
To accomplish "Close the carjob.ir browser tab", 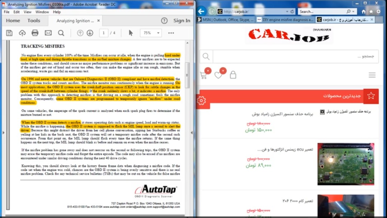I will pos(372,20).
